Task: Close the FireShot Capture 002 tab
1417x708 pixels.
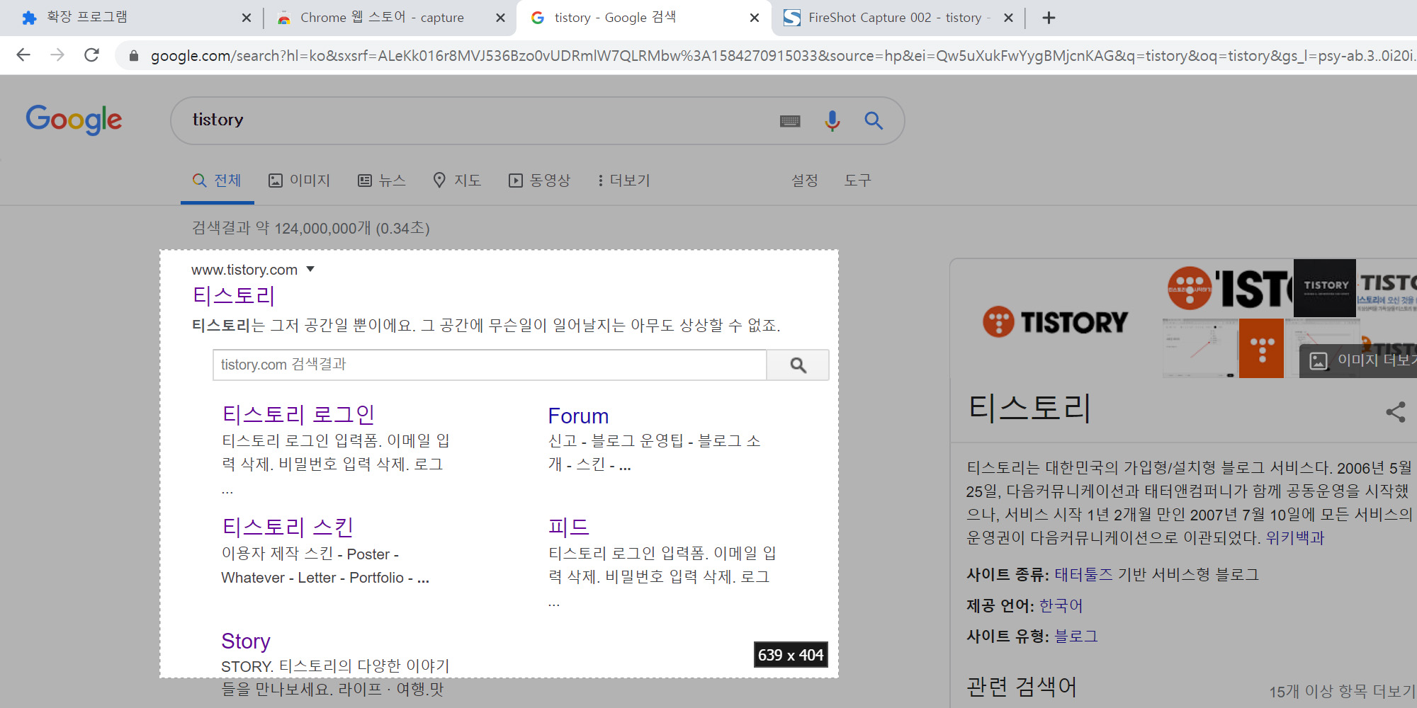Action: (x=1008, y=18)
